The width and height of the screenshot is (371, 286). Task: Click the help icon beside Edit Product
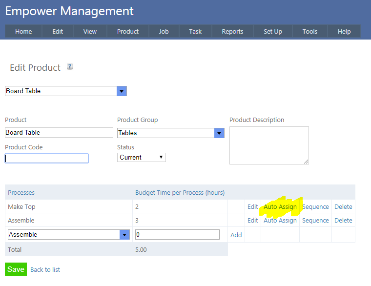pyautogui.click(x=70, y=67)
